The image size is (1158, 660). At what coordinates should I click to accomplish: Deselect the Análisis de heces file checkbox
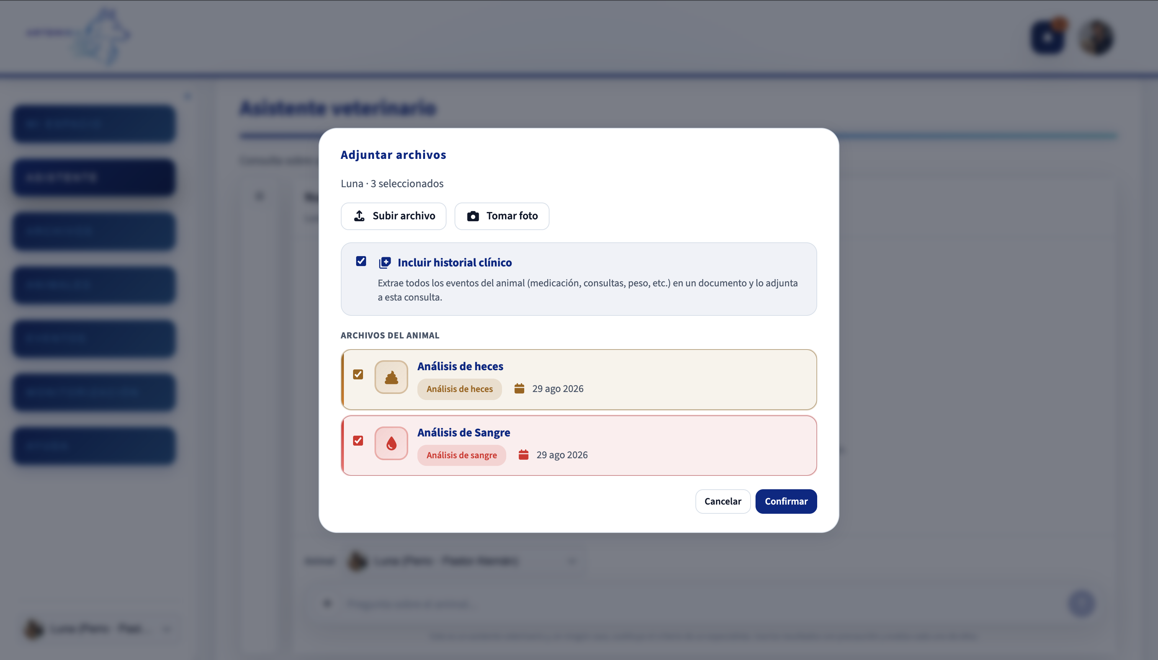pos(358,374)
